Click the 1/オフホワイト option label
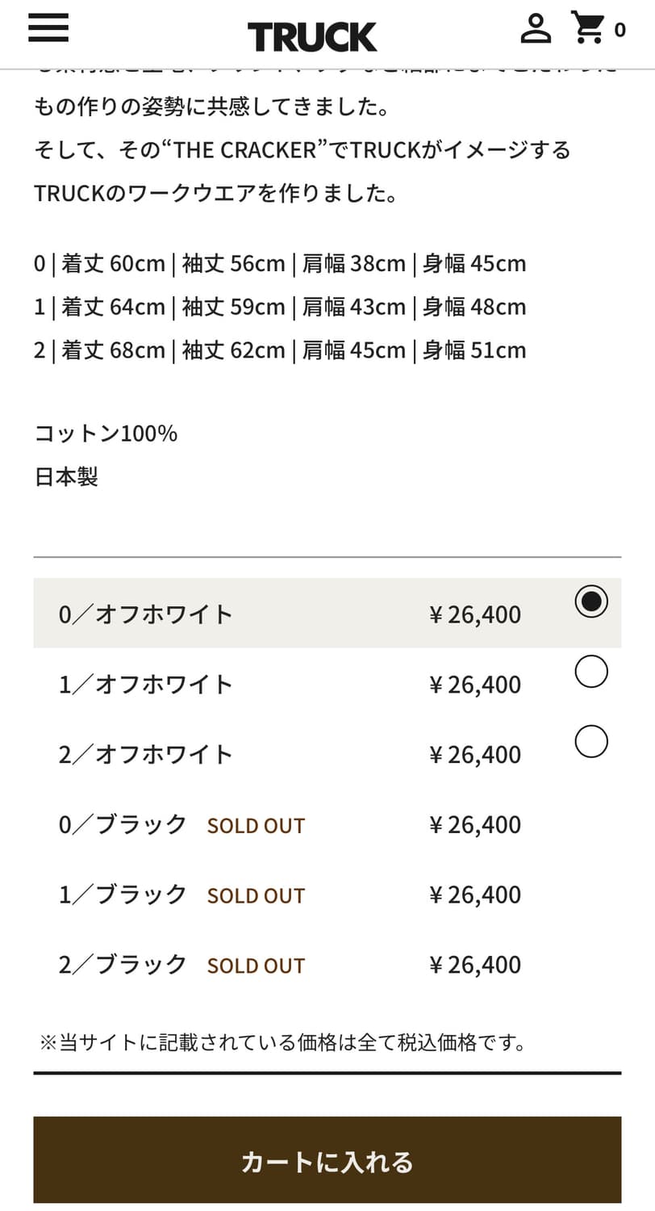Image resolution: width=655 pixels, height=1211 pixels. (146, 685)
